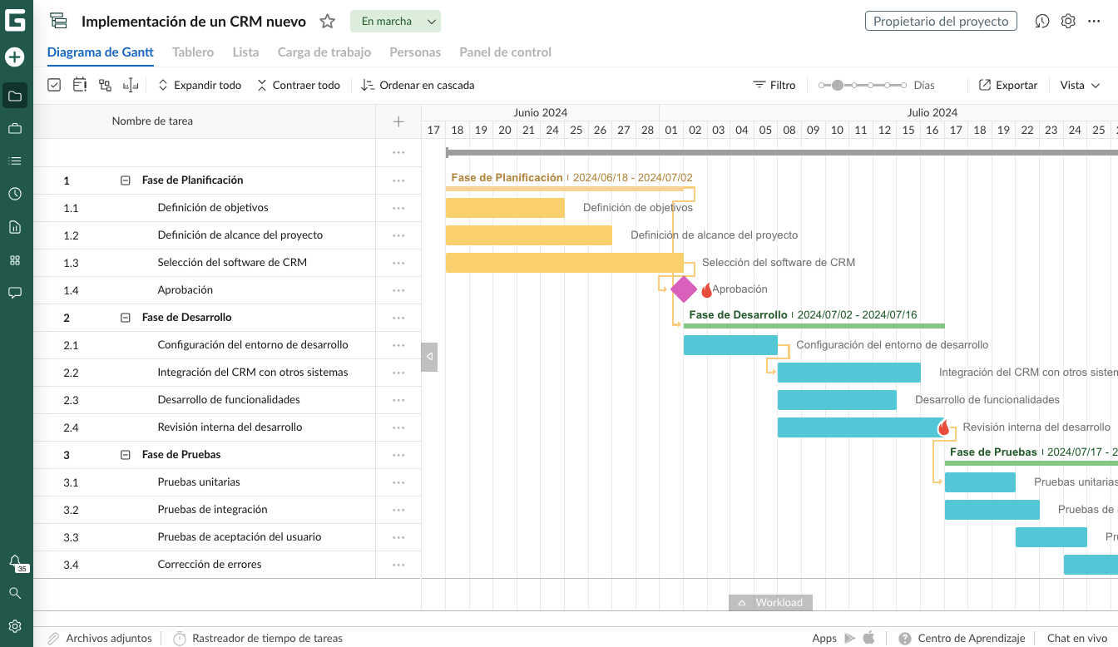This screenshot has height=647, width=1118.
Task: Open the Filtro button
Action: tap(774, 85)
